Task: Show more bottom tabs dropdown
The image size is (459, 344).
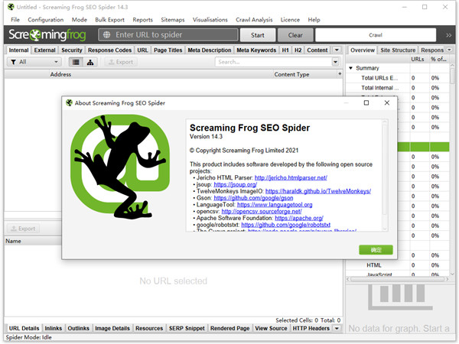Action: point(337,328)
